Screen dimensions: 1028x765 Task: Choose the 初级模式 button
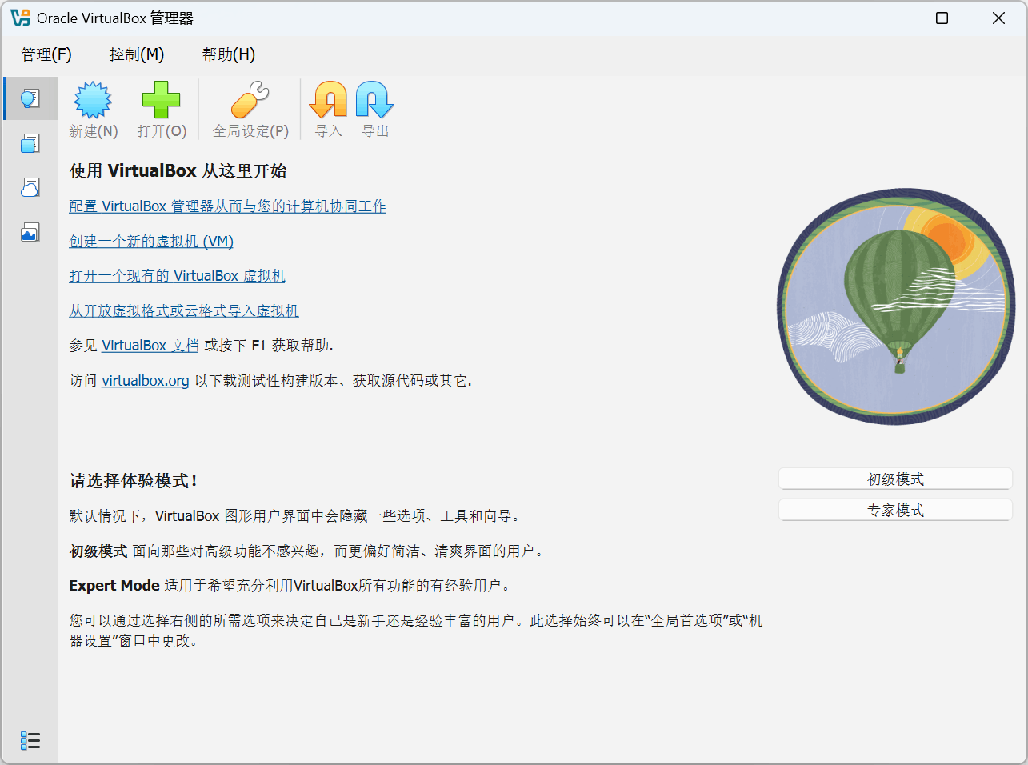895,479
